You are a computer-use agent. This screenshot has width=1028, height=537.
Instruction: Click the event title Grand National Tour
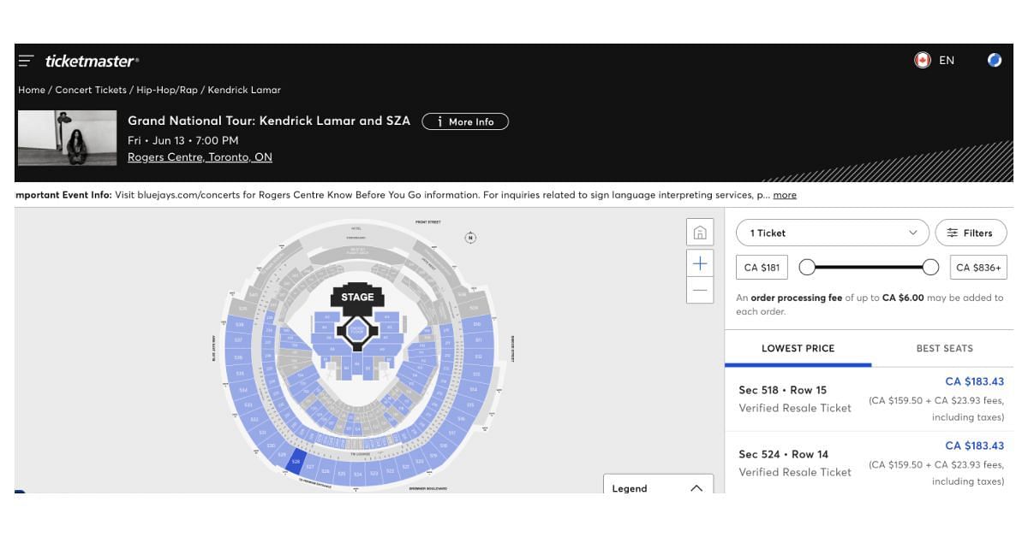coord(269,121)
